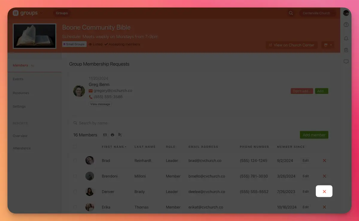Click brad@cvchurch.co email address
The height and width of the screenshot is (221, 359).
click(x=205, y=161)
